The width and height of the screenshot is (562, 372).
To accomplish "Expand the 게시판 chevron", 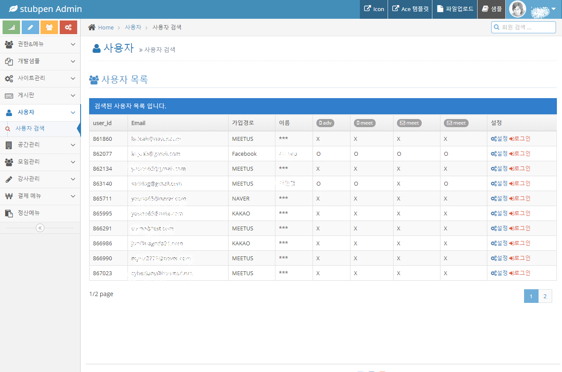I will coord(73,96).
